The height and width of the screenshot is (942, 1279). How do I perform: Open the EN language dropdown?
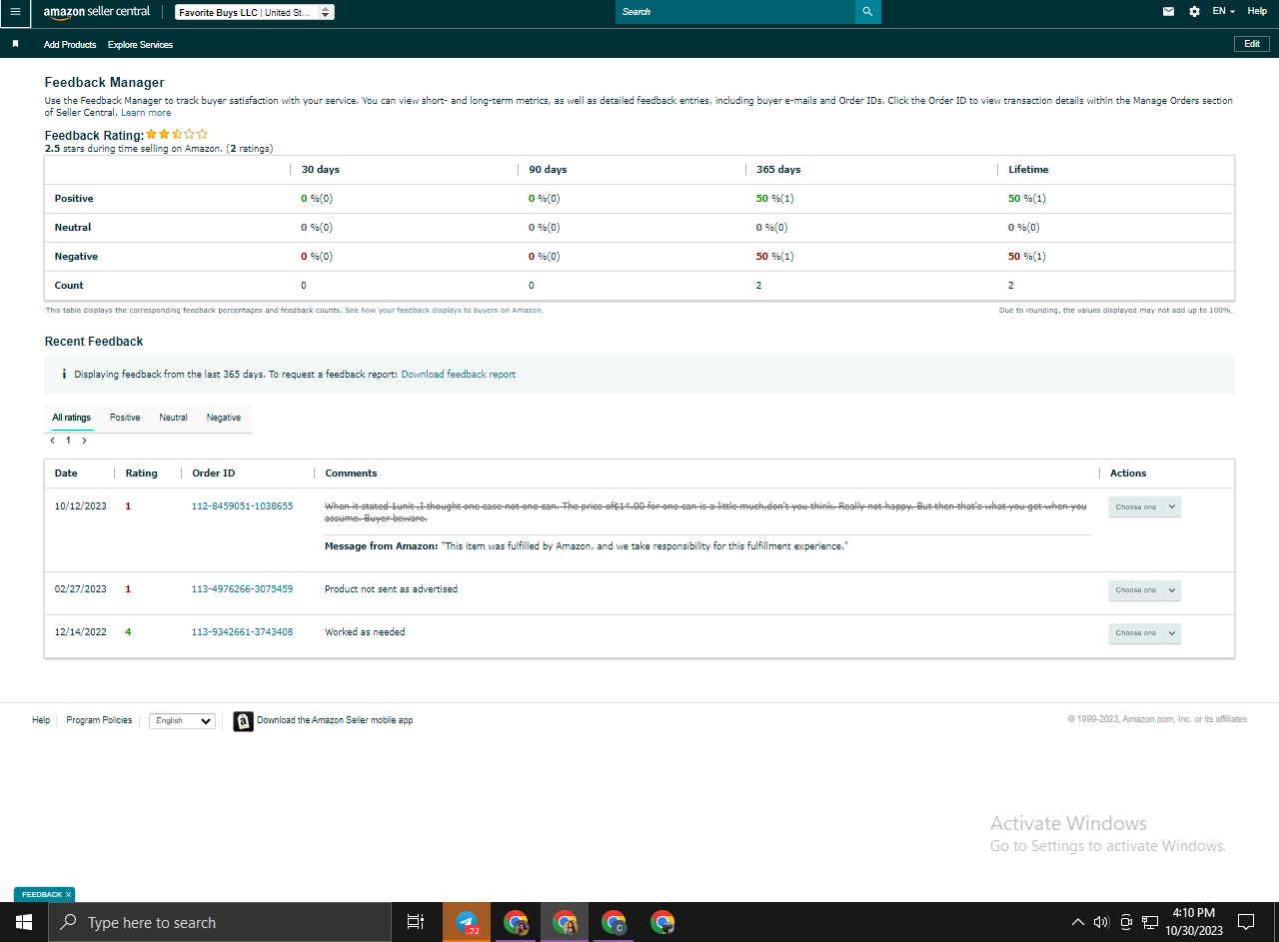[x=1224, y=11]
